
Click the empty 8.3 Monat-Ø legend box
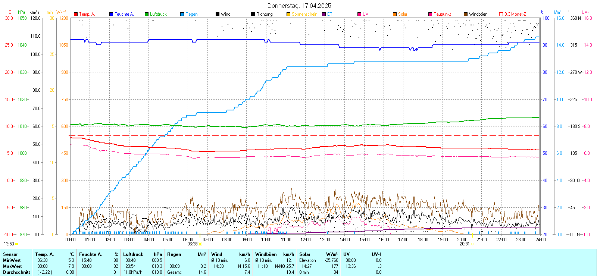click(x=501, y=14)
